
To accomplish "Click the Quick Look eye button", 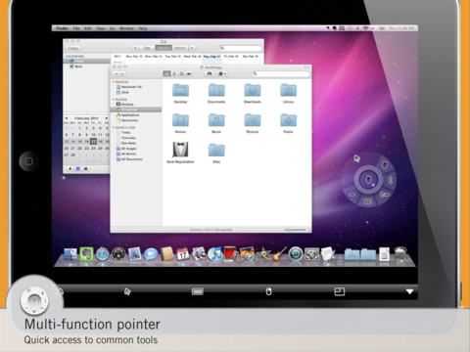I will coord(210,73).
